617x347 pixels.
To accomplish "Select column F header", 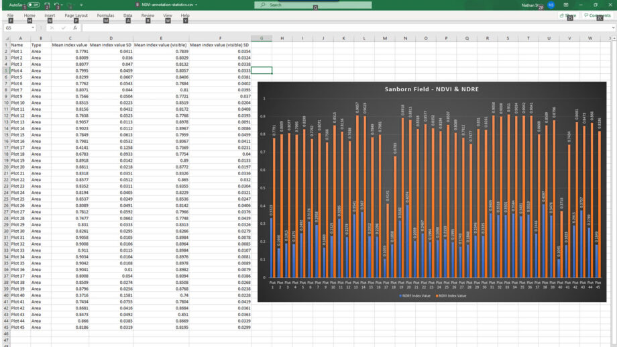I will (x=220, y=38).
